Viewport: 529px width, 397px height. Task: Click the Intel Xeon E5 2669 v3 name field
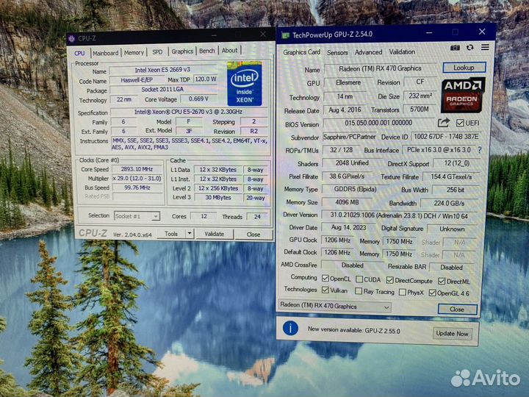click(162, 70)
